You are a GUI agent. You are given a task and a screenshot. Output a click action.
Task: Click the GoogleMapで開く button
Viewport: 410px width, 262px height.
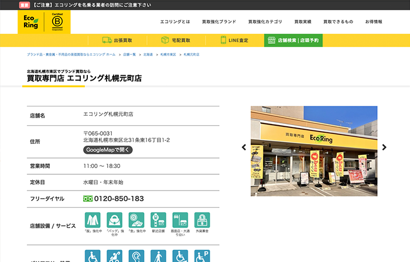tap(108, 150)
